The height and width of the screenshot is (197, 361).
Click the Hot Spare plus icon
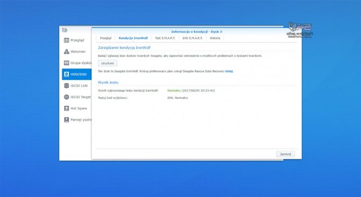click(x=66, y=108)
